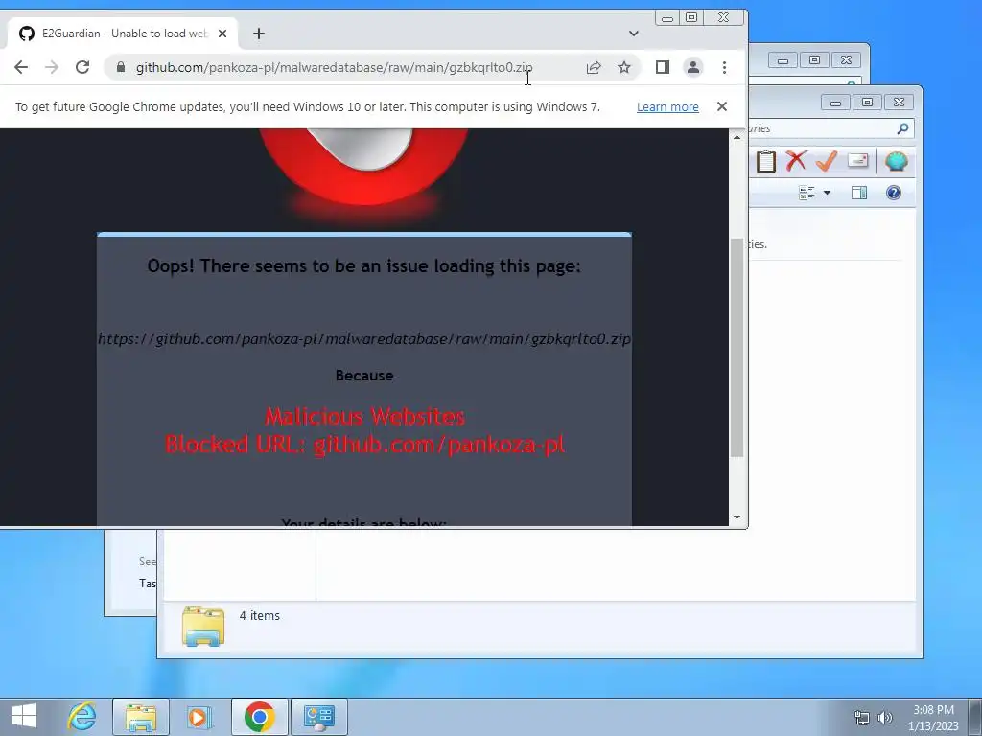Click Explorer email envelope toolbar icon

(x=857, y=161)
